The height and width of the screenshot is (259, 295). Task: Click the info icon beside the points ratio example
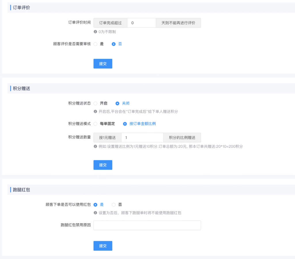pyautogui.click(x=95, y=147)
